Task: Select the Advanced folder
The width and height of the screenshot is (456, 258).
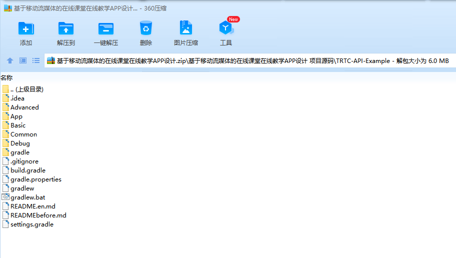Action: [24, 107]
